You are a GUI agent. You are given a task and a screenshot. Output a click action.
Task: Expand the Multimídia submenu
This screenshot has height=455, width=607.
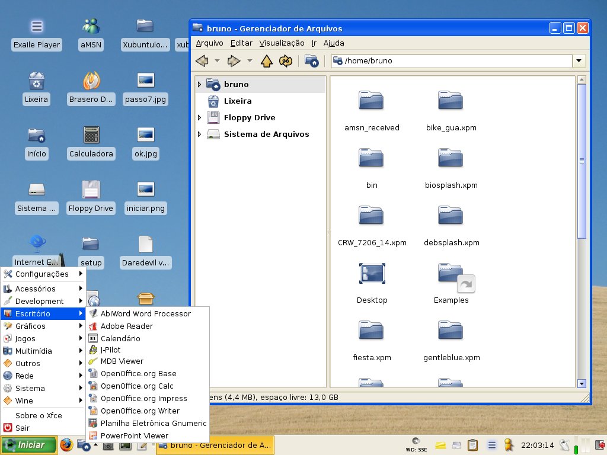point(43,351)
